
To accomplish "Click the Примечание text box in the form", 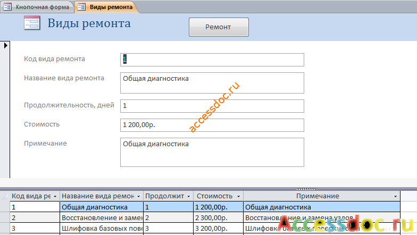I will tap(212, 152).
